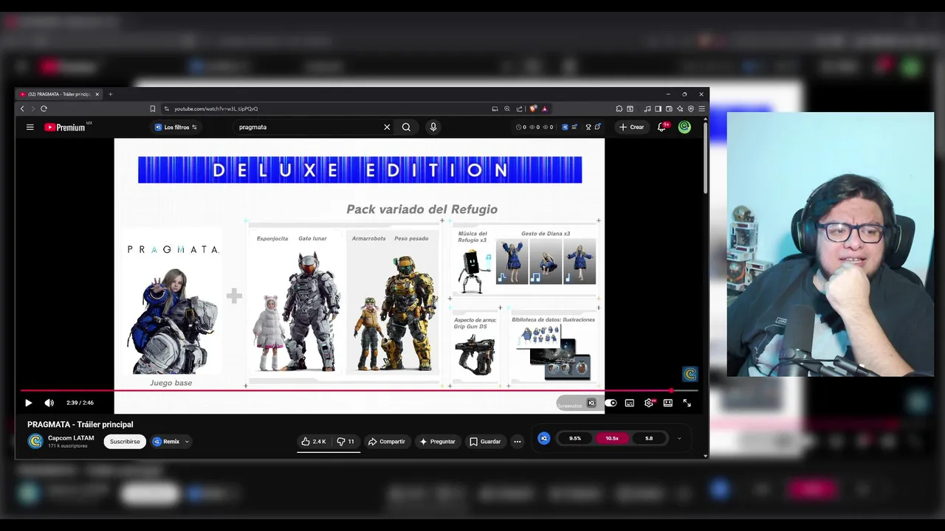Open the video settings gear
The image size is (945, 531).
649,403
